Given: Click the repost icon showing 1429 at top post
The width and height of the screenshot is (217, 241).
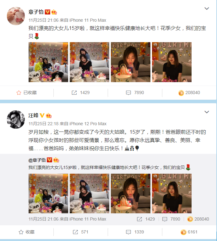Looking at the screenshot, I should (x=74, y=93).
